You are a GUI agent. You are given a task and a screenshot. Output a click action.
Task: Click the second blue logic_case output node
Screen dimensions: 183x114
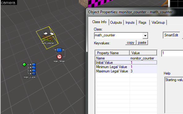34,67
